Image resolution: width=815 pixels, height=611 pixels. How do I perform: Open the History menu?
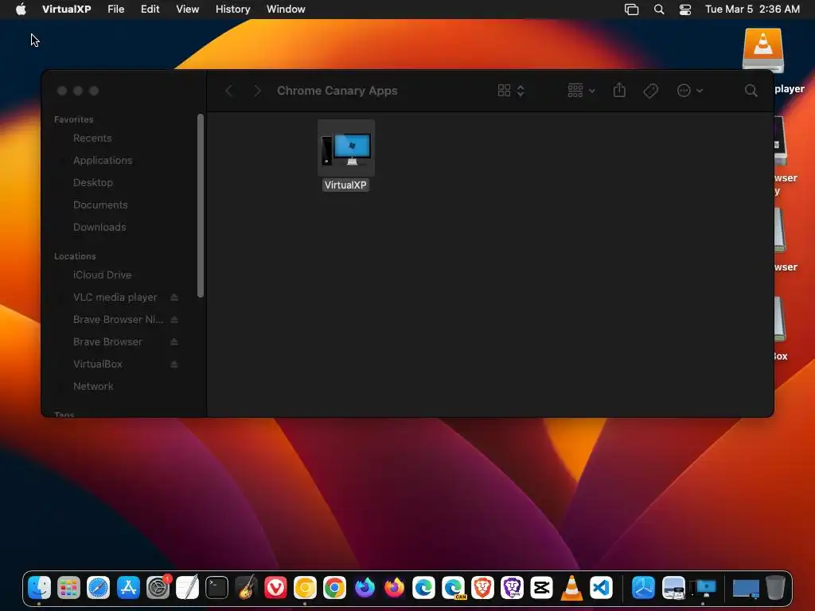pyautogui.click(x=233, y=10)
